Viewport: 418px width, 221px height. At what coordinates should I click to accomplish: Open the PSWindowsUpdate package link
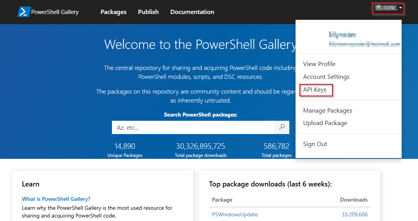coord(235,215)
